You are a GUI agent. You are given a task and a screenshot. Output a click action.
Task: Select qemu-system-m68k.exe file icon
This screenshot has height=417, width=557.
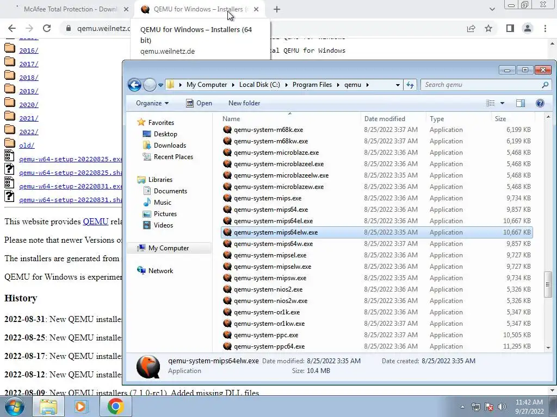click(227, 130)
